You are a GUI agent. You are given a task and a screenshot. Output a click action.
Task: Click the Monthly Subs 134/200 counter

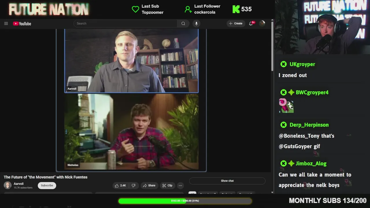(328, 200)
